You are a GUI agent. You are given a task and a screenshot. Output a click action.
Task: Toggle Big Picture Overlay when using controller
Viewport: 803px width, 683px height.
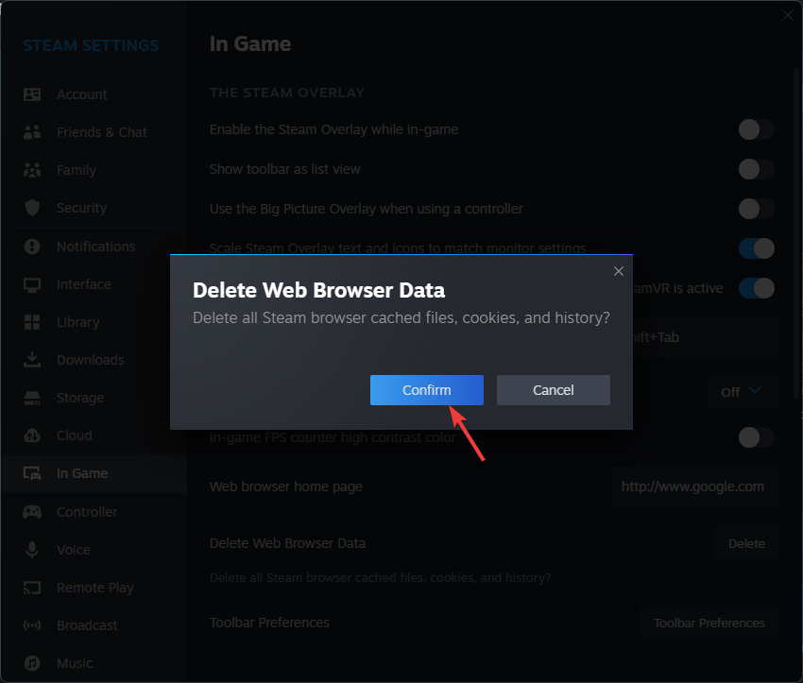pos(756,209)
